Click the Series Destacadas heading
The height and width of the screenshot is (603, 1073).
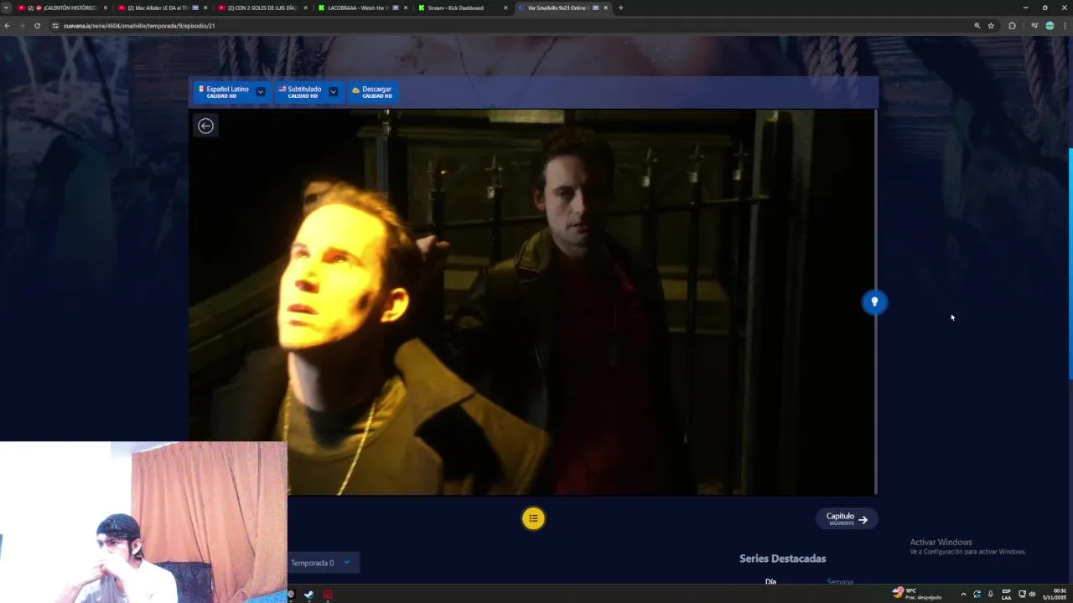coord(782,559)
